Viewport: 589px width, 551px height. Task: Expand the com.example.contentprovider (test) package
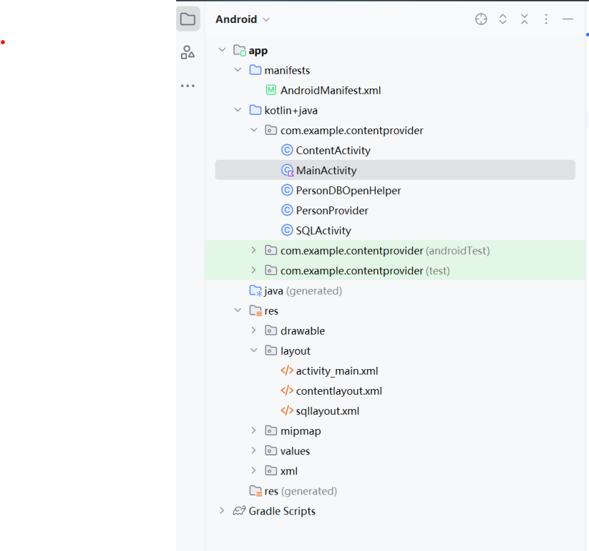coord(254,270)
